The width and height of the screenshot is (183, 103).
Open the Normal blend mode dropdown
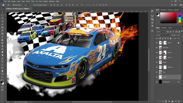[163, 35]
